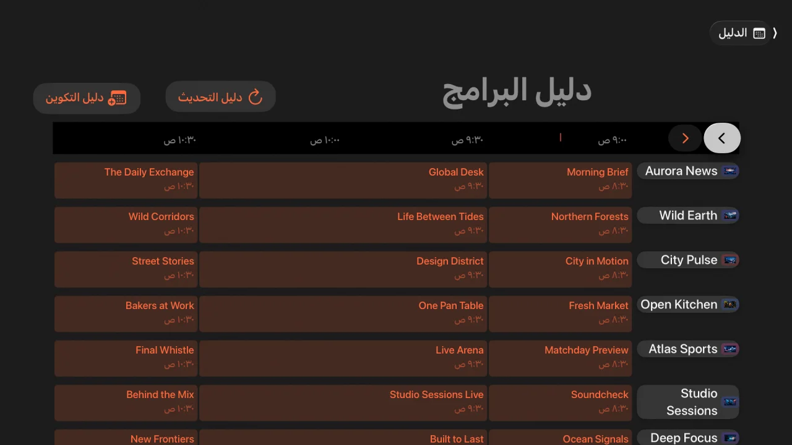The width and height of the screenshot is (792, 445).
Task: Select the Atlas Sports channel
Action: pyautogui.click(x=688, y=349)
